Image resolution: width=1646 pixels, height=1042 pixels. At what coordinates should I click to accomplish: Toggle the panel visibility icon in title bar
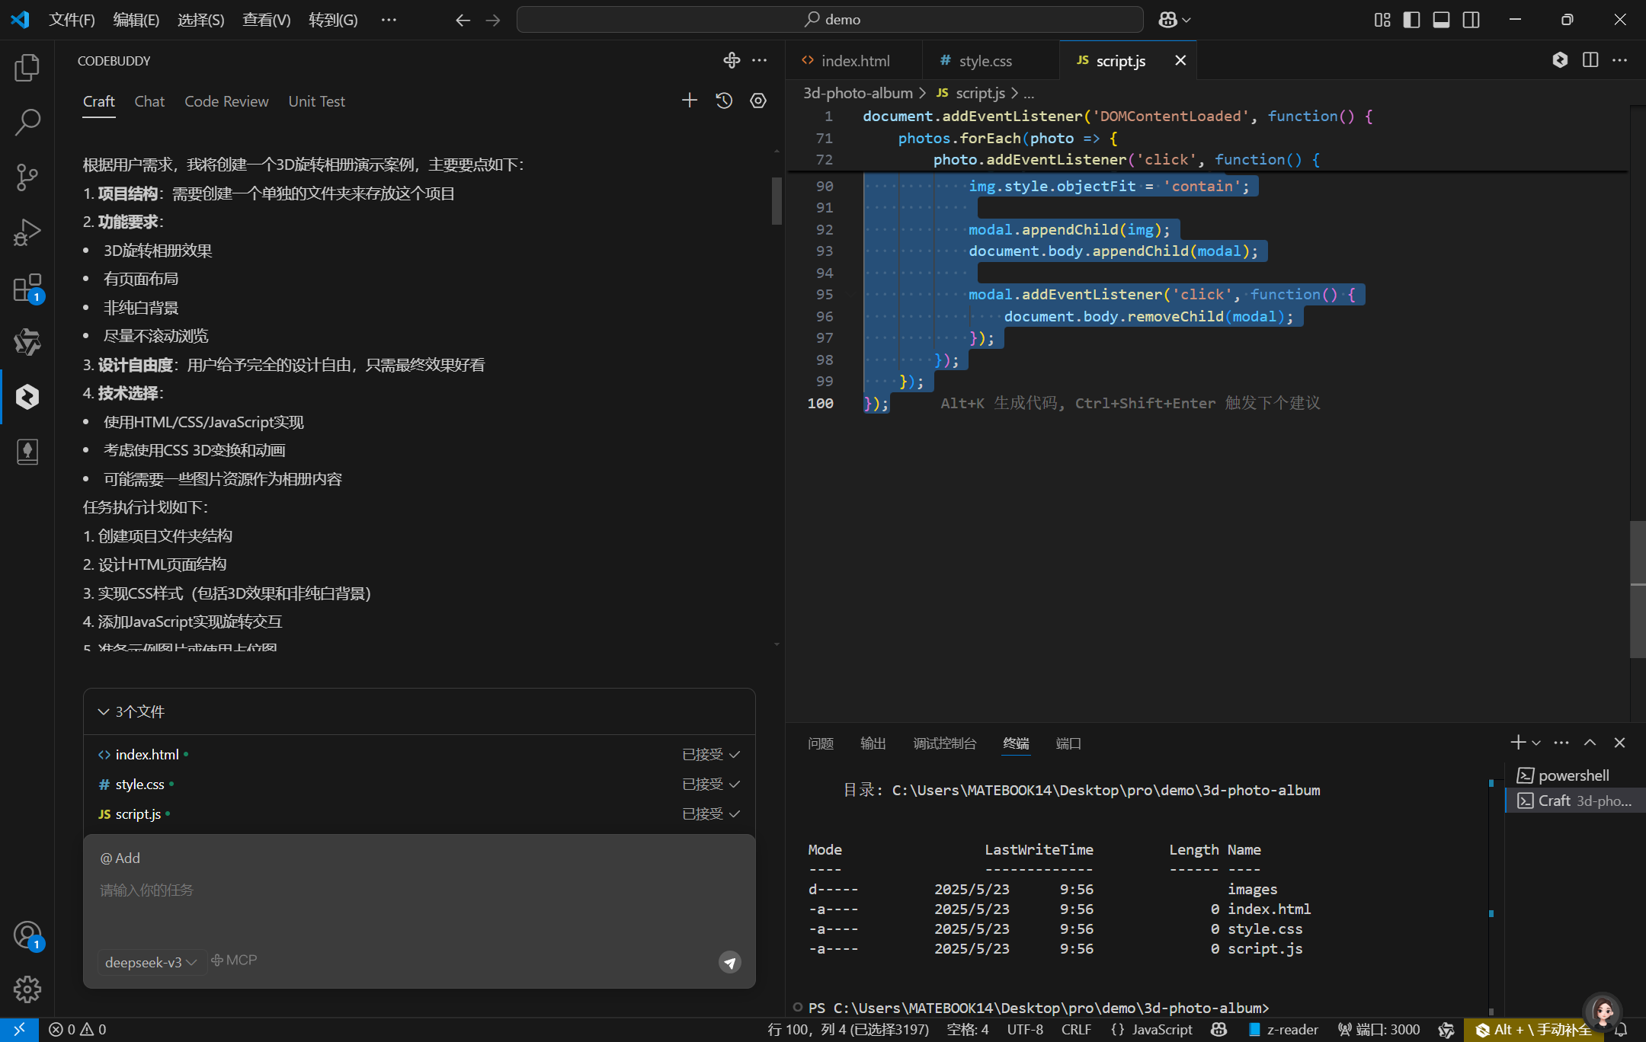[x=1441, y=20]
